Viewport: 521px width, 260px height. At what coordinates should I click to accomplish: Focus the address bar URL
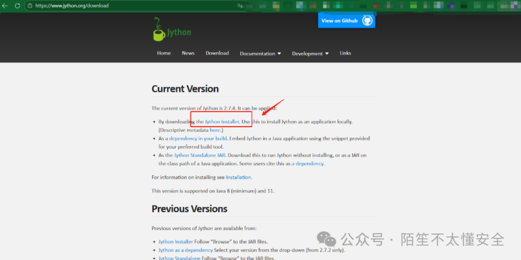[72, 6]
